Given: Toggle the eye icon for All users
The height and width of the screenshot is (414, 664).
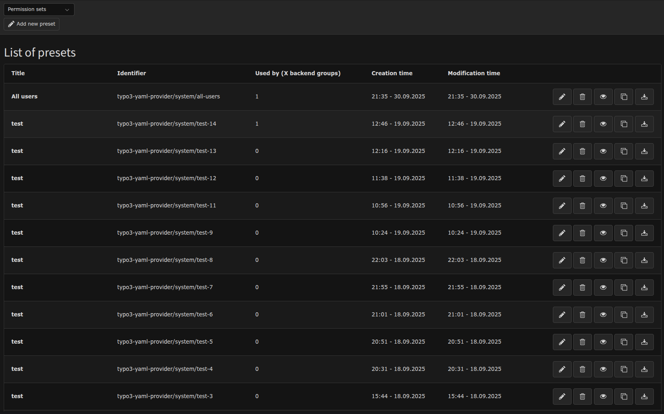Looking at the screenshot, I should point(603,97).
